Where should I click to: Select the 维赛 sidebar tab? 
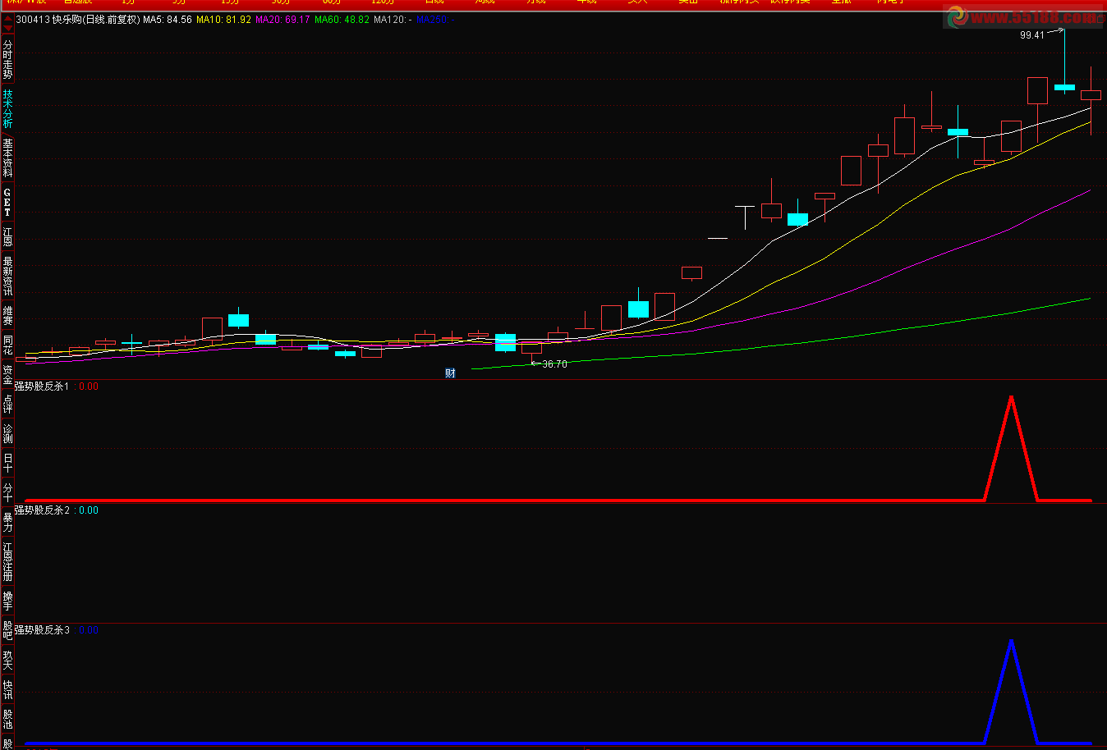tap(7, 316)
